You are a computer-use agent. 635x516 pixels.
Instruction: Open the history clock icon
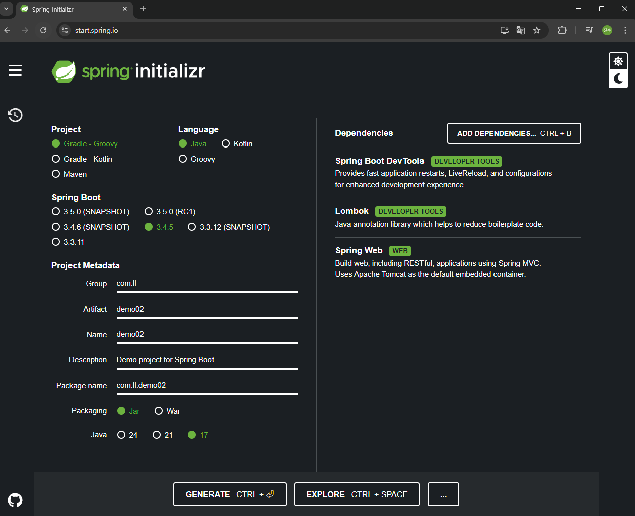point(15,115)
